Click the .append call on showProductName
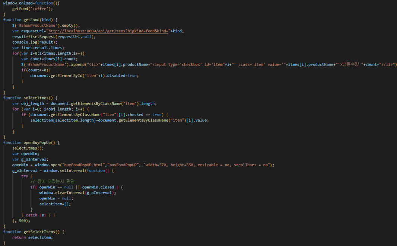397x246 pixels. pos(77,64)
